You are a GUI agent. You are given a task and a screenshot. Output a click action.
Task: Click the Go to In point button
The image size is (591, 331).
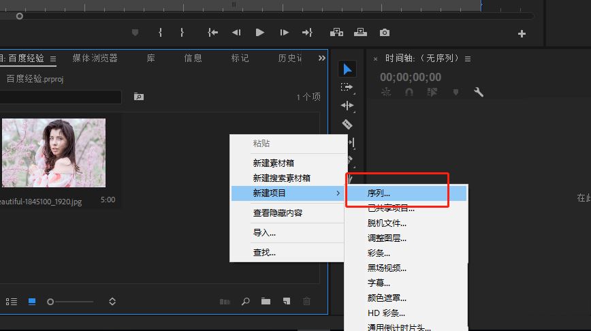point(213,32)
